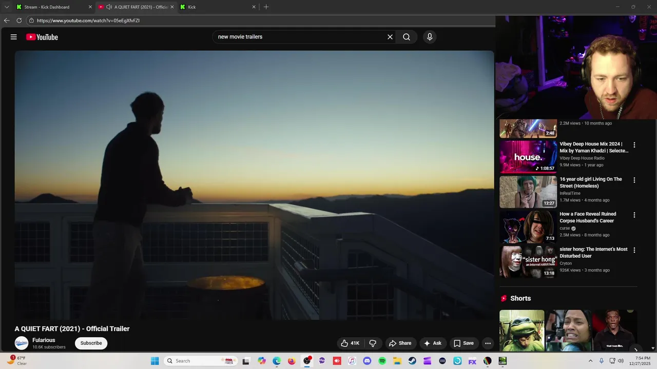
Task: Open the Windows Start menu
Action: pos(155,361)
